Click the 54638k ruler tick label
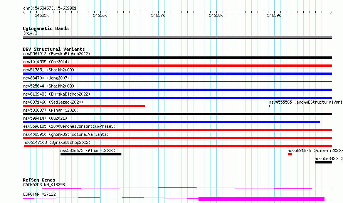The height and width of the screenshot is (203, 343). point(216,15)
